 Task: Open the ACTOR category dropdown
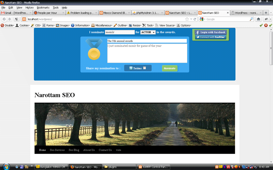pyautogui.click(x=148, y=32)
